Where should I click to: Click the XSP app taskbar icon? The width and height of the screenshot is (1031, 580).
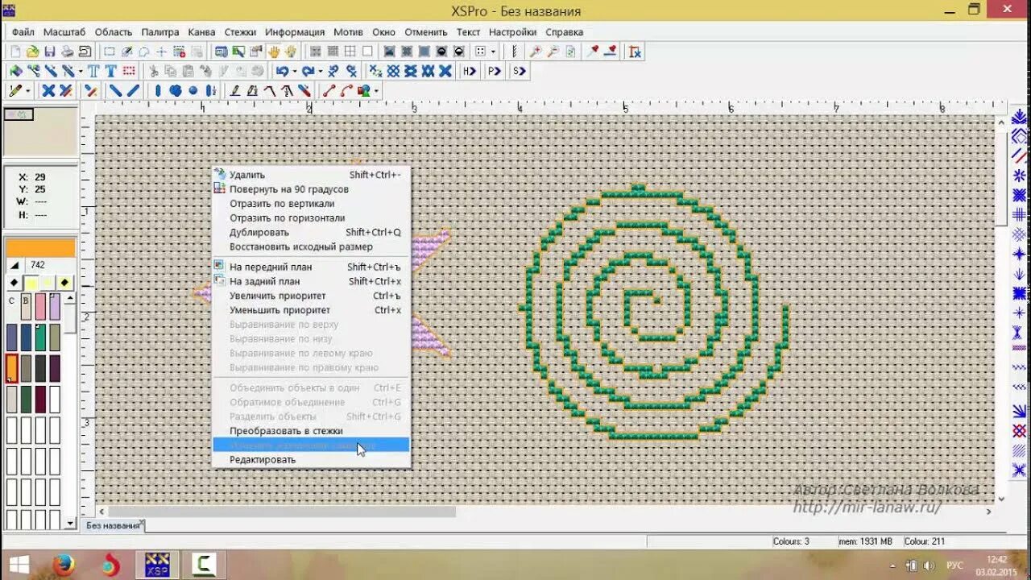pyautogui.click(x=158, y=565)
